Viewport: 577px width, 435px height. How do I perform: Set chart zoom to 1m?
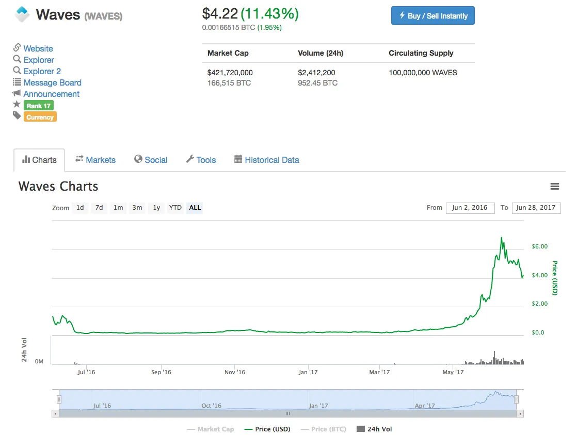[x=118, y=208]
